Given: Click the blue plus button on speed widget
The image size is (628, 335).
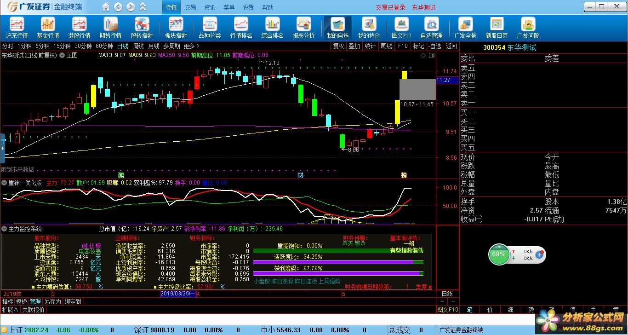Looking at the screenshot, I should click(x=540, y=254).
